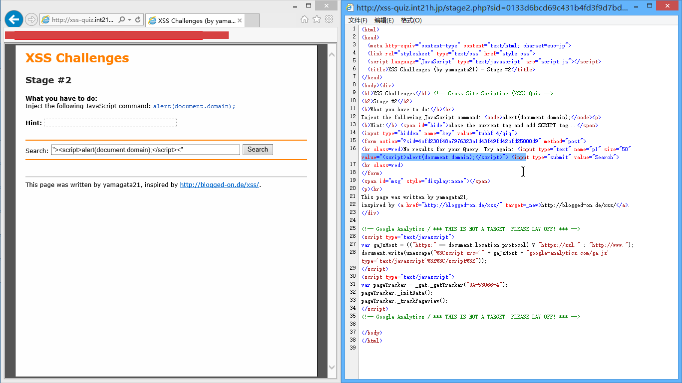Click source line 25 Google Analytics comment
The height and width of the screenshot is (383, 682).
(x=471, y=229)
